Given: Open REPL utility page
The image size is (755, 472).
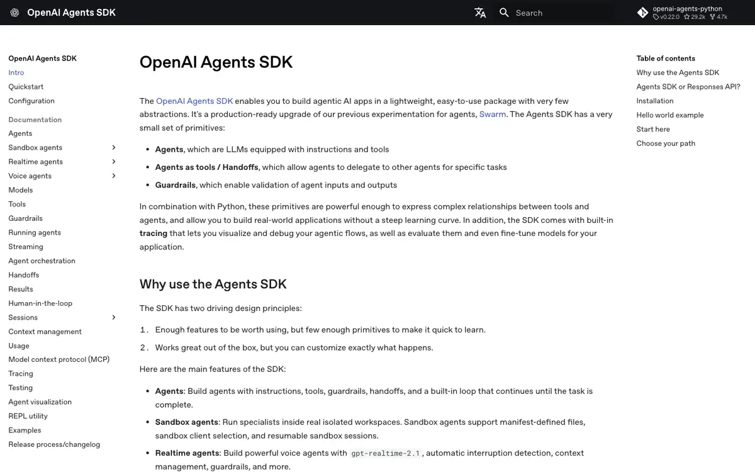Looking at the screenshot, I should 28,416.
